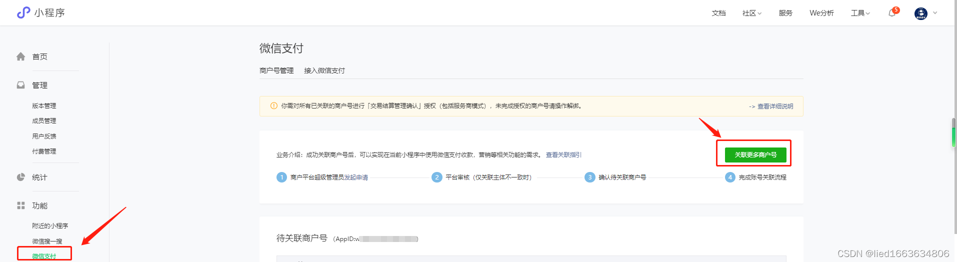Click the 微信支付 page heading
957x262 pixels.
pos(281,48)
